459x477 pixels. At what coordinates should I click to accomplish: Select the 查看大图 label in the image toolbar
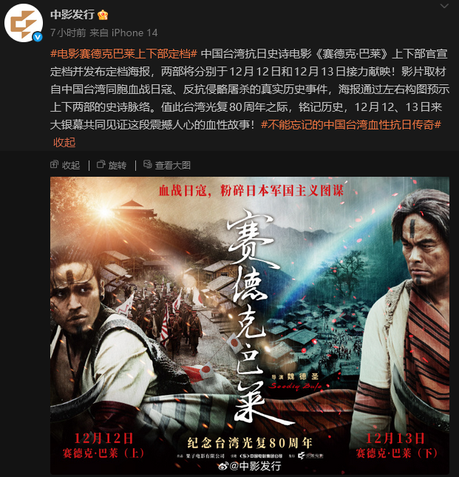click(173, 165)
